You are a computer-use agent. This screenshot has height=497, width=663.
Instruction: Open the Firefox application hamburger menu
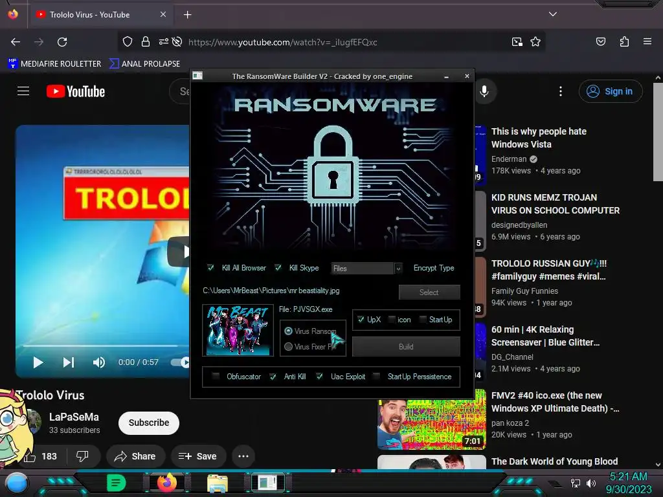pyautogui.click(x=647, y=41)
